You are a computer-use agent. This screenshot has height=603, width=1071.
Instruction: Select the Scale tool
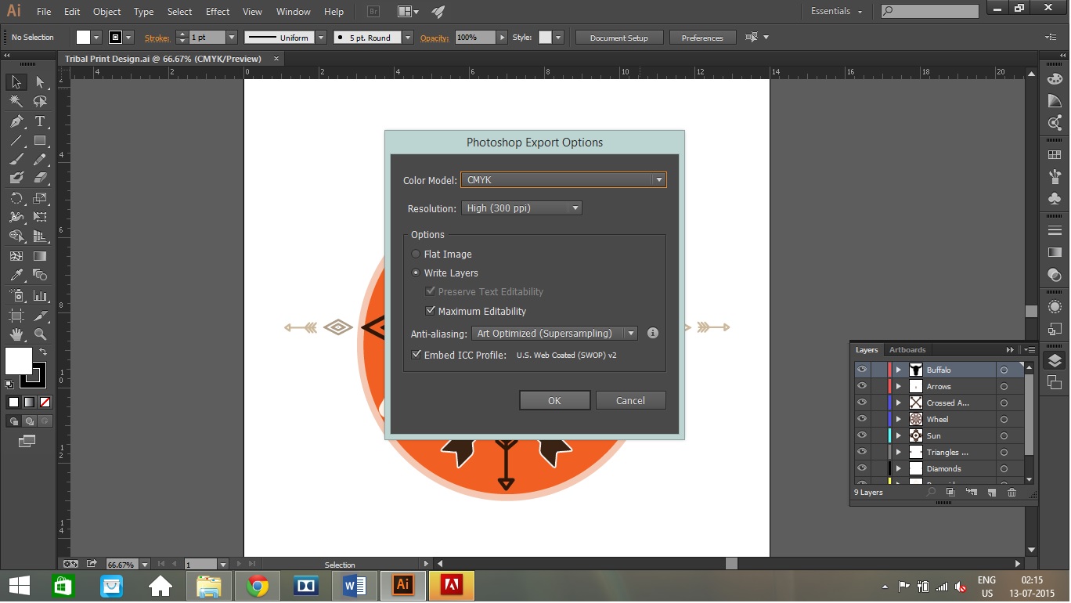pos(40,198)
